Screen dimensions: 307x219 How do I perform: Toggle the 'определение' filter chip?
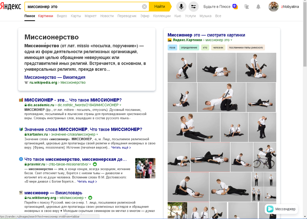click(189, 47)
